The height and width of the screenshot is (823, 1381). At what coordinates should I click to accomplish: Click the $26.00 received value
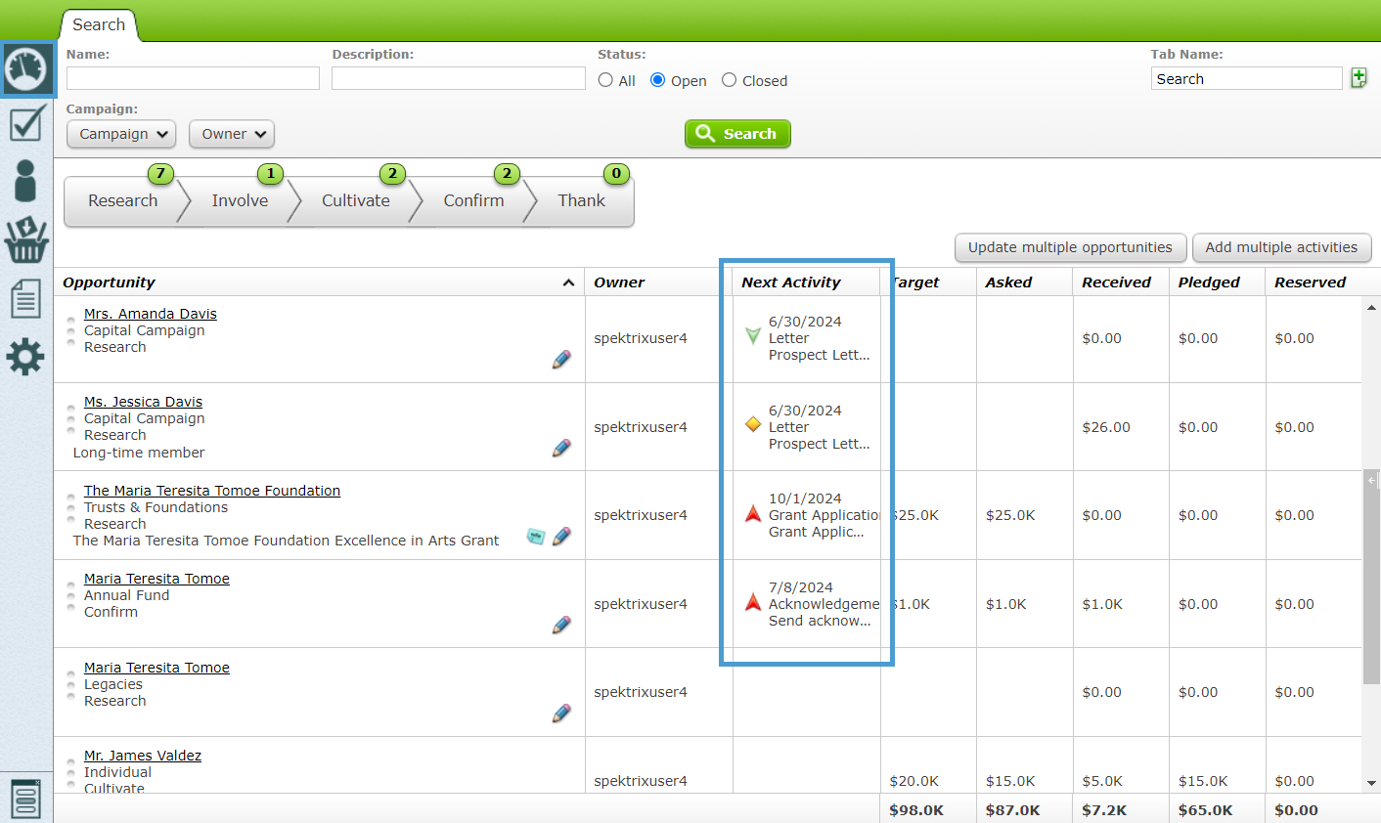1106,427
